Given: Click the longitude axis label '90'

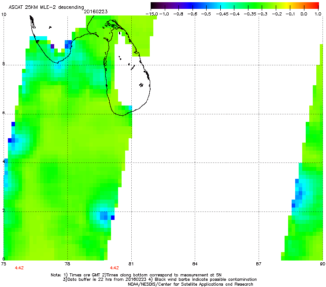Looking at the screenshot, I should (x=322, y=264).
